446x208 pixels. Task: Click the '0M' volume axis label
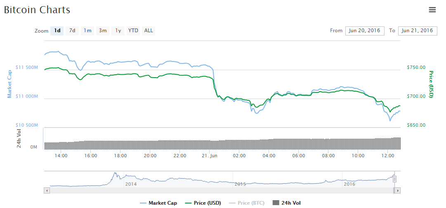[x=34, y=147]
